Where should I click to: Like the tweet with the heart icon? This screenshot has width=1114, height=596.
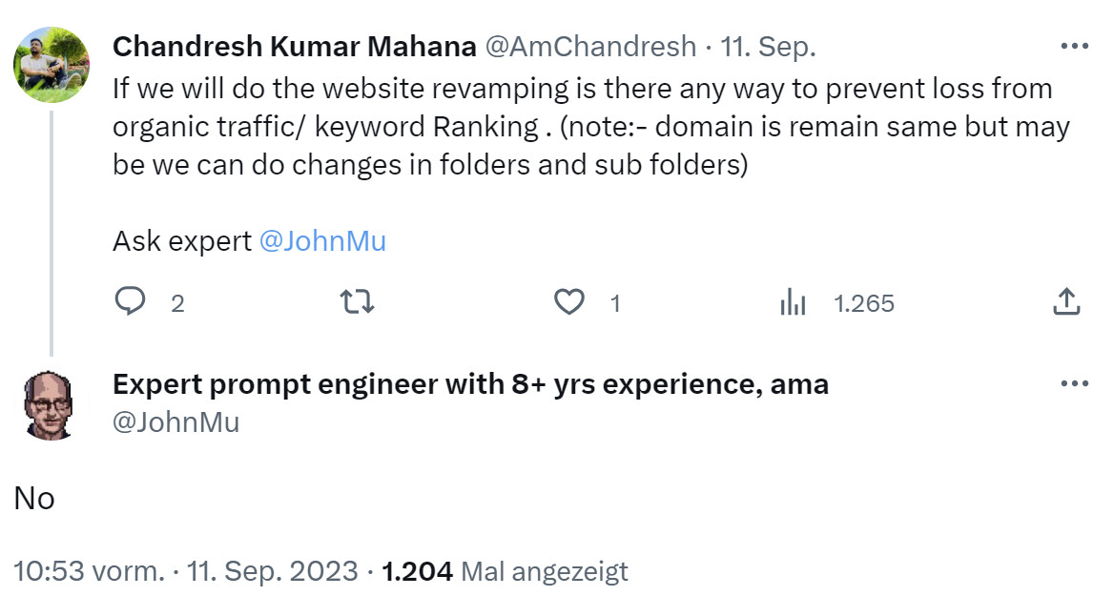(x=569, y=301)
